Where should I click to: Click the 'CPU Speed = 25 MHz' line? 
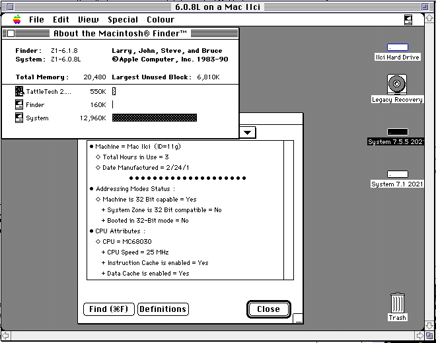[x=135, y=252]
